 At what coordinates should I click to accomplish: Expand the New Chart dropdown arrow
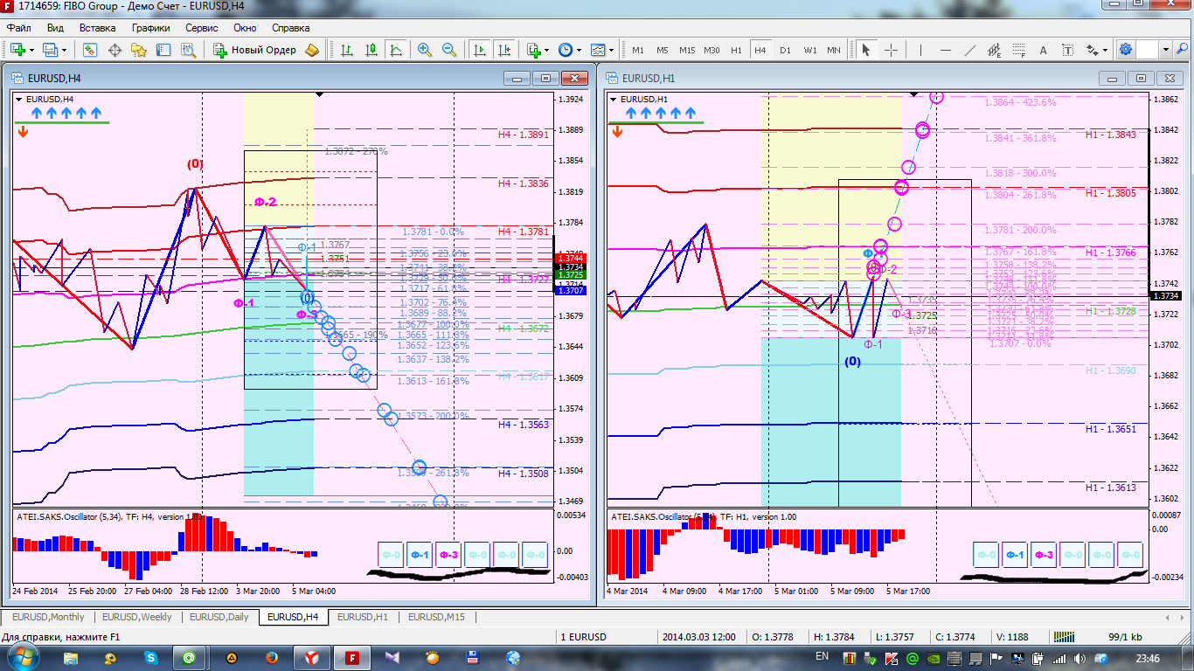pyautogui.click(x=31, y=50)
